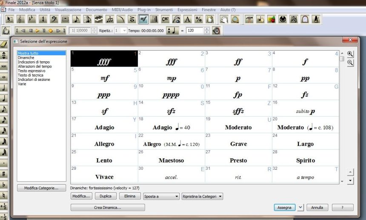Click the Chord tool CM7 icon
The width and height of the screenshot is (366, 220).
pos(165,19)
